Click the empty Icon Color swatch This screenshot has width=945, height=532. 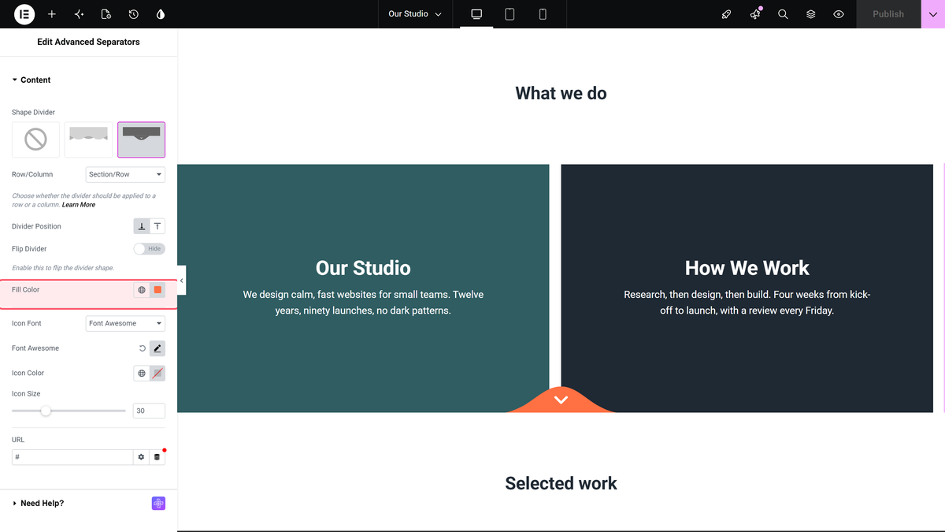(157, 374)
